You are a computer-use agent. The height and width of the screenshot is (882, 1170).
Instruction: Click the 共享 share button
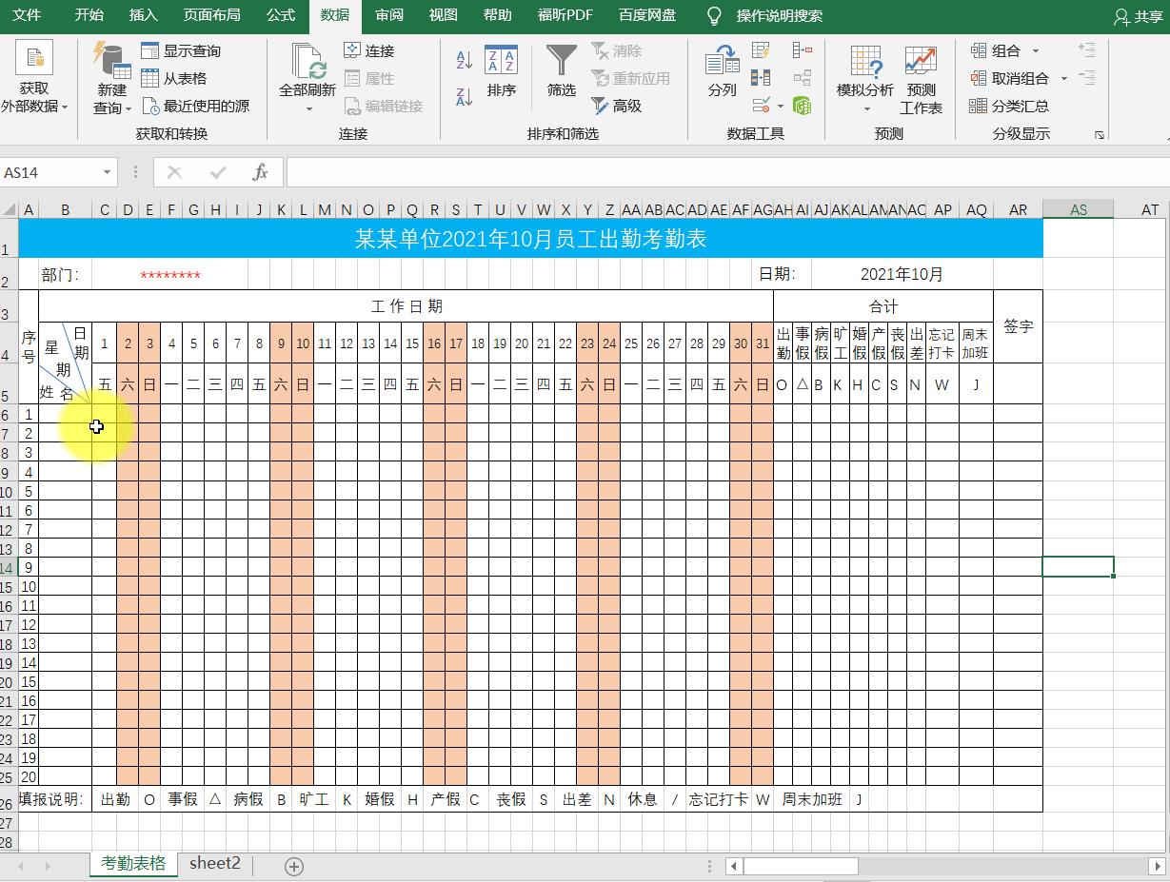(x=1138, y=16)
